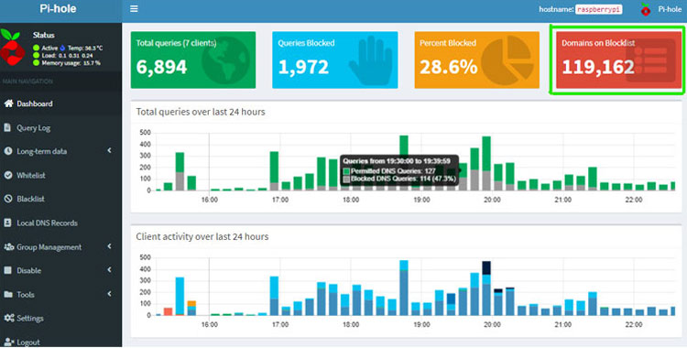687x348 pixels.
Task: Click the Load: 0.1 0.31 0.24 text
Action: 67,55
